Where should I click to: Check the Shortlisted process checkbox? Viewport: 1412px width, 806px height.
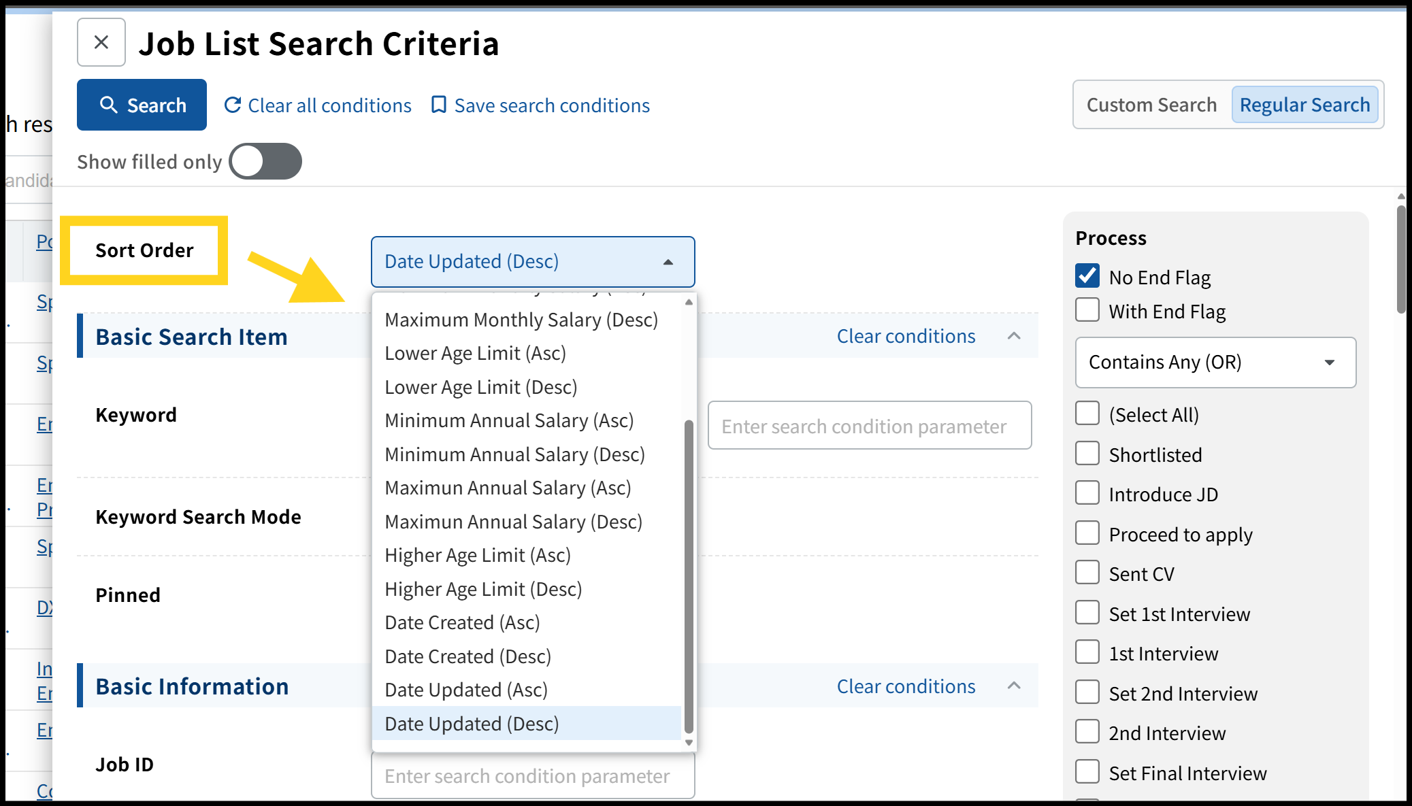point(1087,454)
